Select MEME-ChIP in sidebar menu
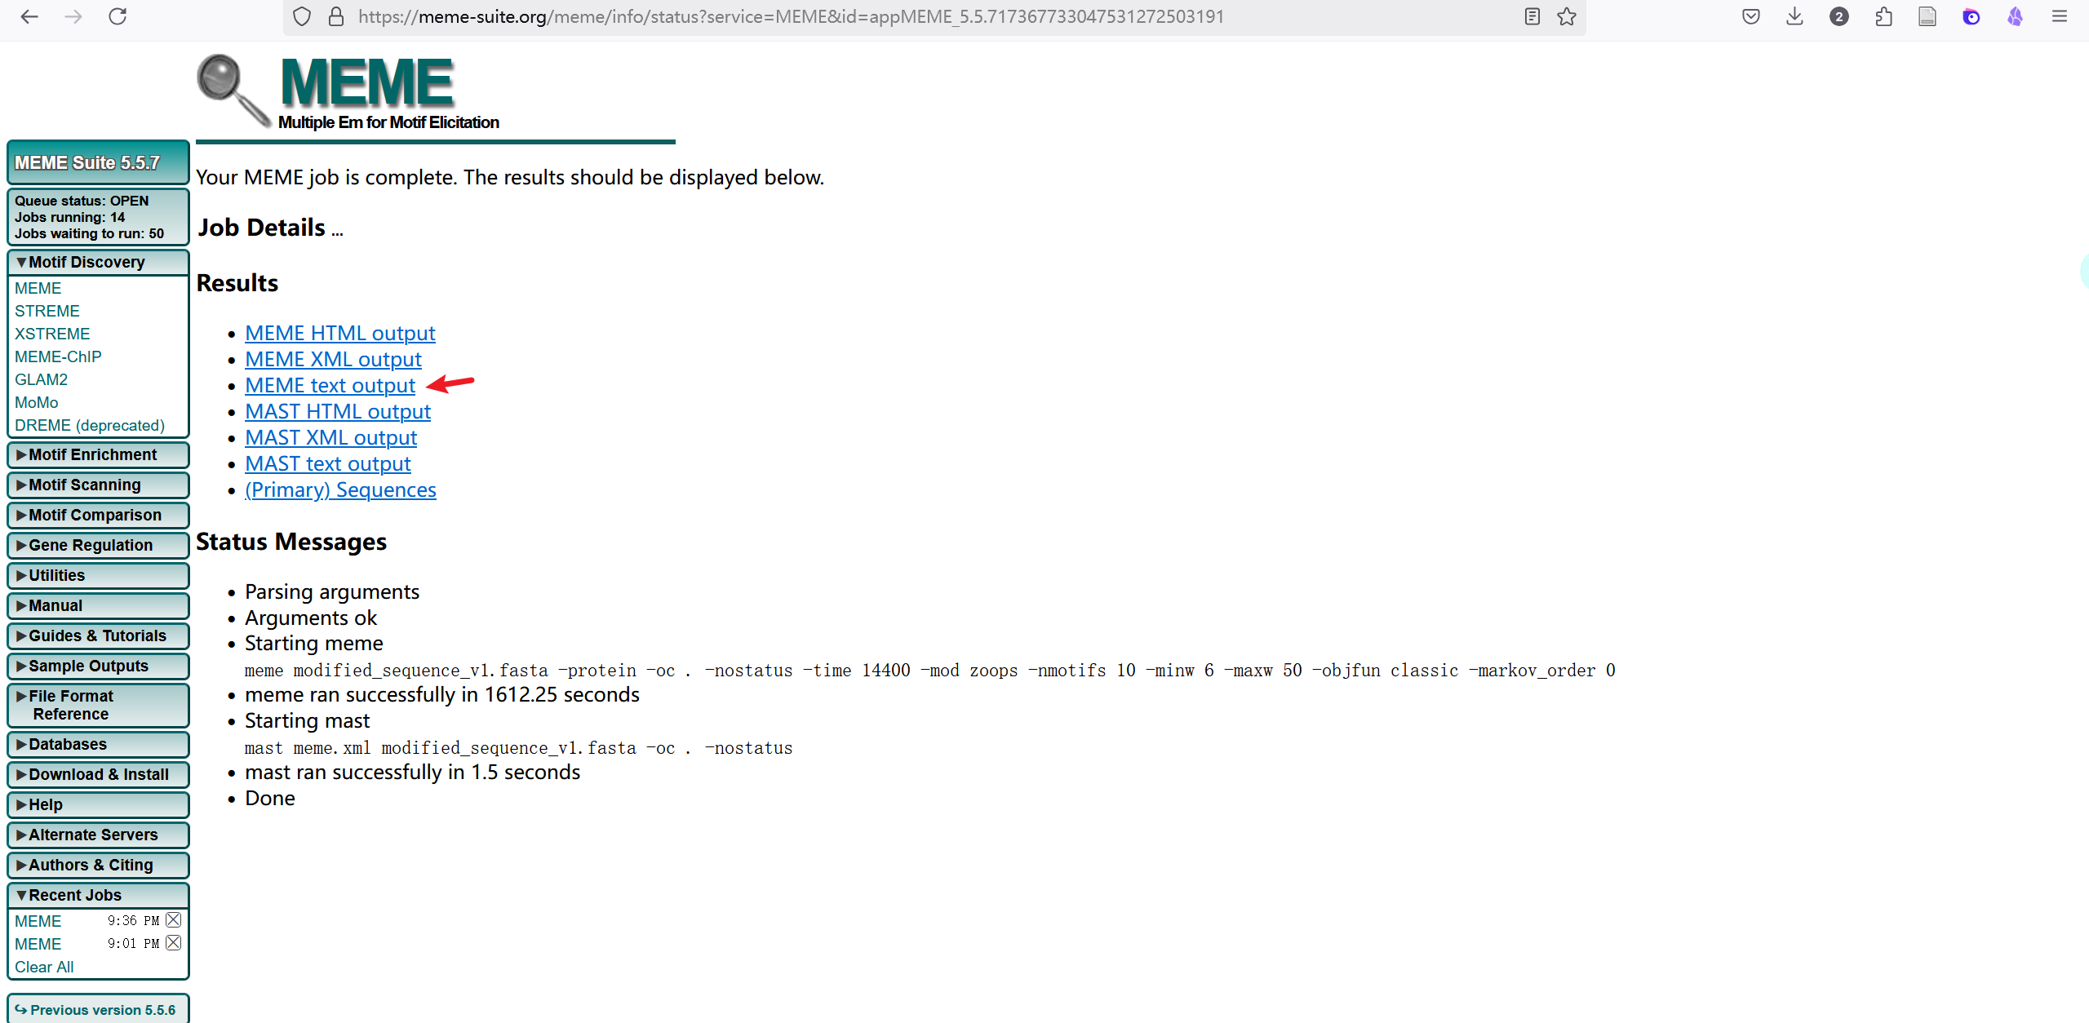 (x=58, y=356)
